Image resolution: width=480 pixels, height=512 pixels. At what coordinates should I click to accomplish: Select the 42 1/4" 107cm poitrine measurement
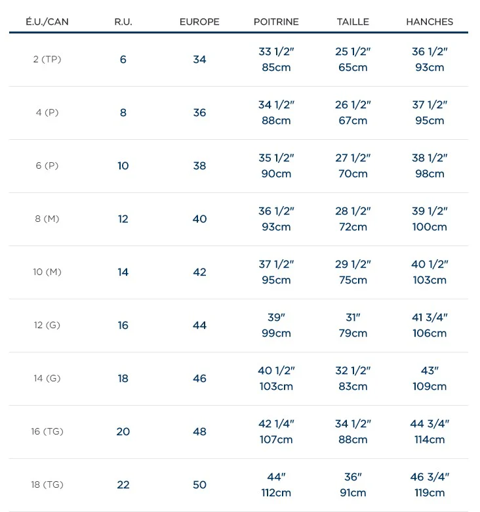pos(276,431)
